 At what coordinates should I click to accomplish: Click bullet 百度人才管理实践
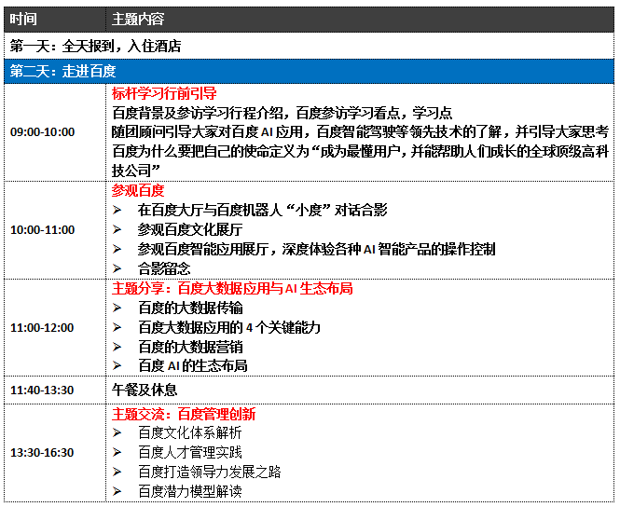(x=190, y=452)
